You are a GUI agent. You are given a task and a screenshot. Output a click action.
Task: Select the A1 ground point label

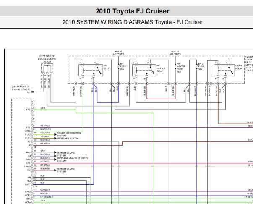28,92
